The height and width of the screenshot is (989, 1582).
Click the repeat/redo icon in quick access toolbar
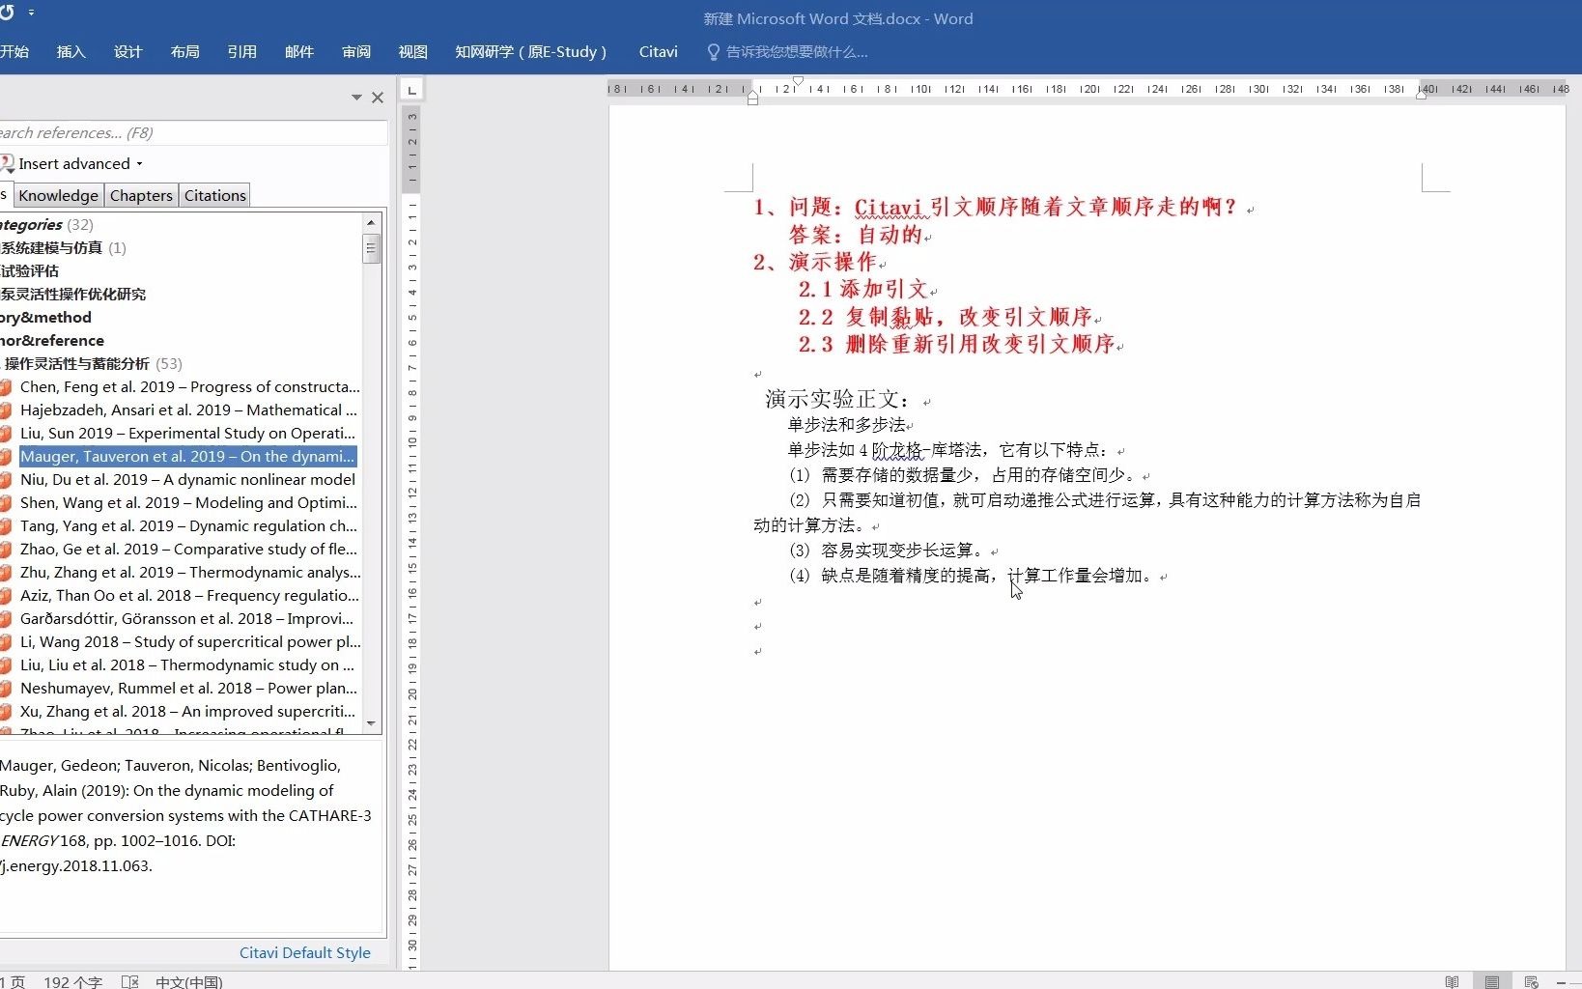[x=6, y=13]
